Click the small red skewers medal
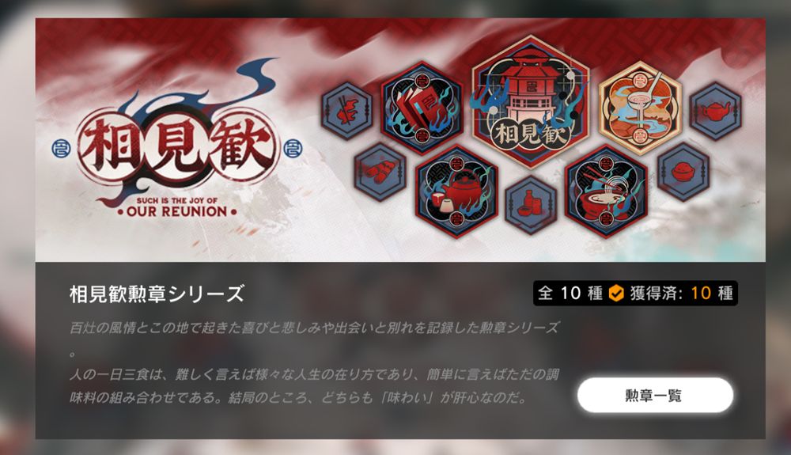This screenshot has width=791, height=455. coord(380,173)
